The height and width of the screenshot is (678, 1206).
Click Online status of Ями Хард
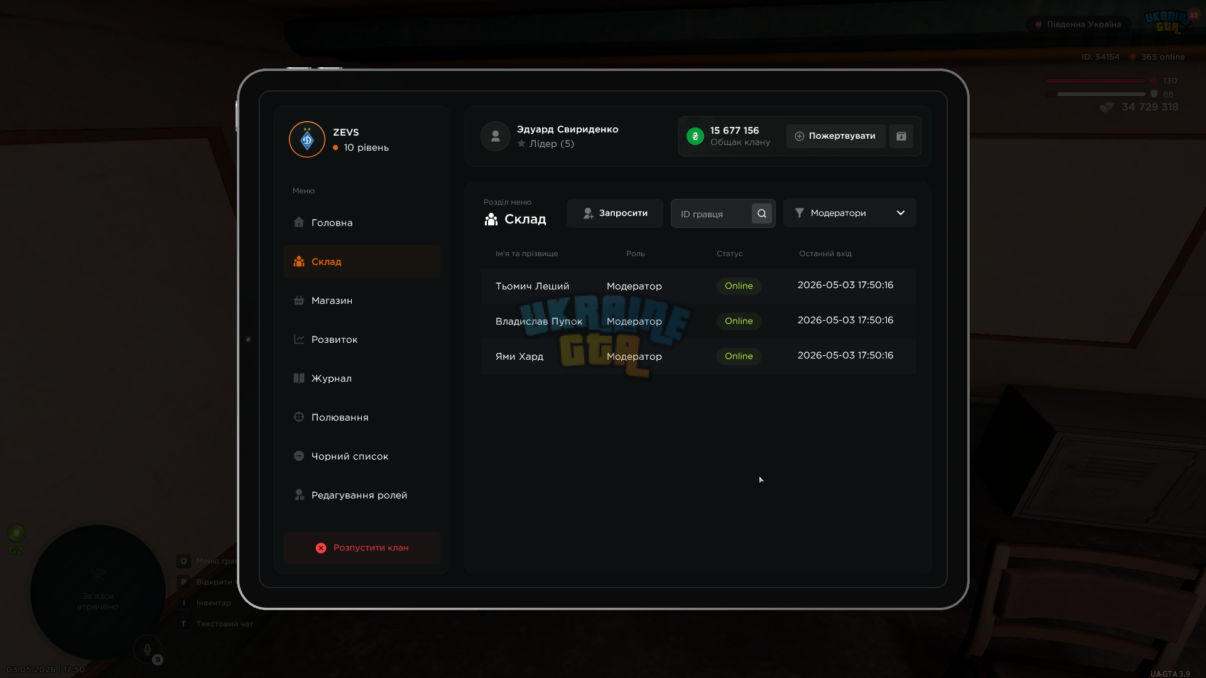(739, 357)
